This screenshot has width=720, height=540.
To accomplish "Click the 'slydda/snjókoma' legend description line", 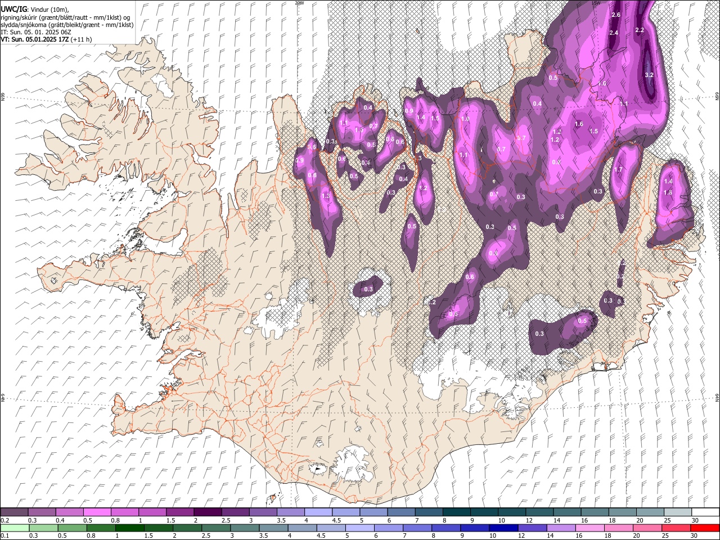I will pyautogui.click(x=67, y=25).
